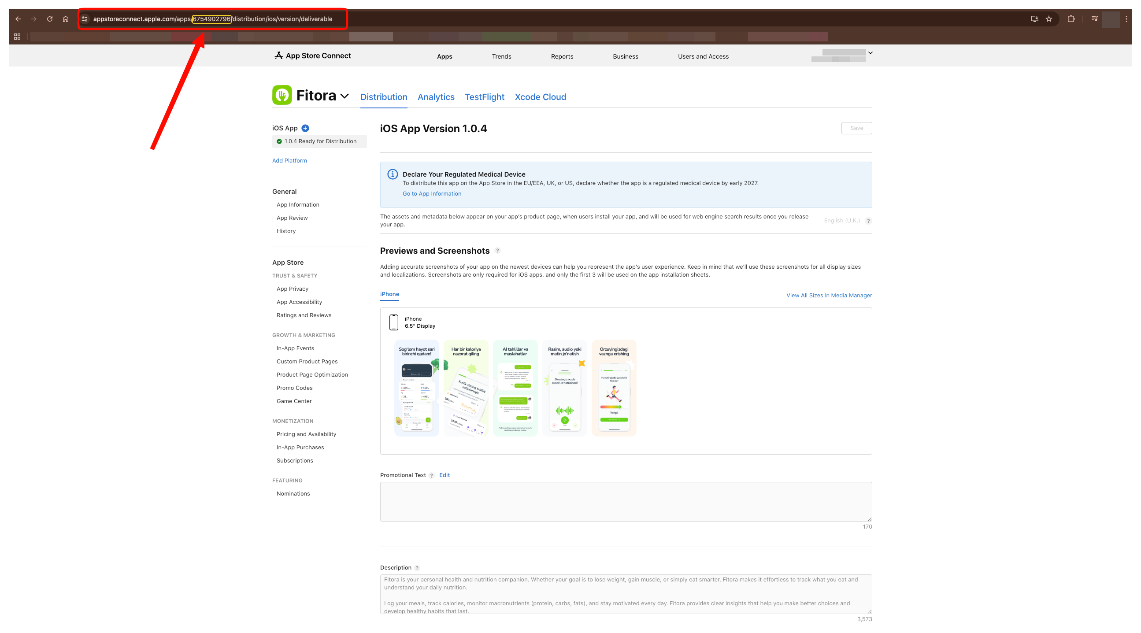Open Promo Codes in sidebar
Viewport: 1141px width, 633px height.
pyautogui.click(x=295, y=388)
